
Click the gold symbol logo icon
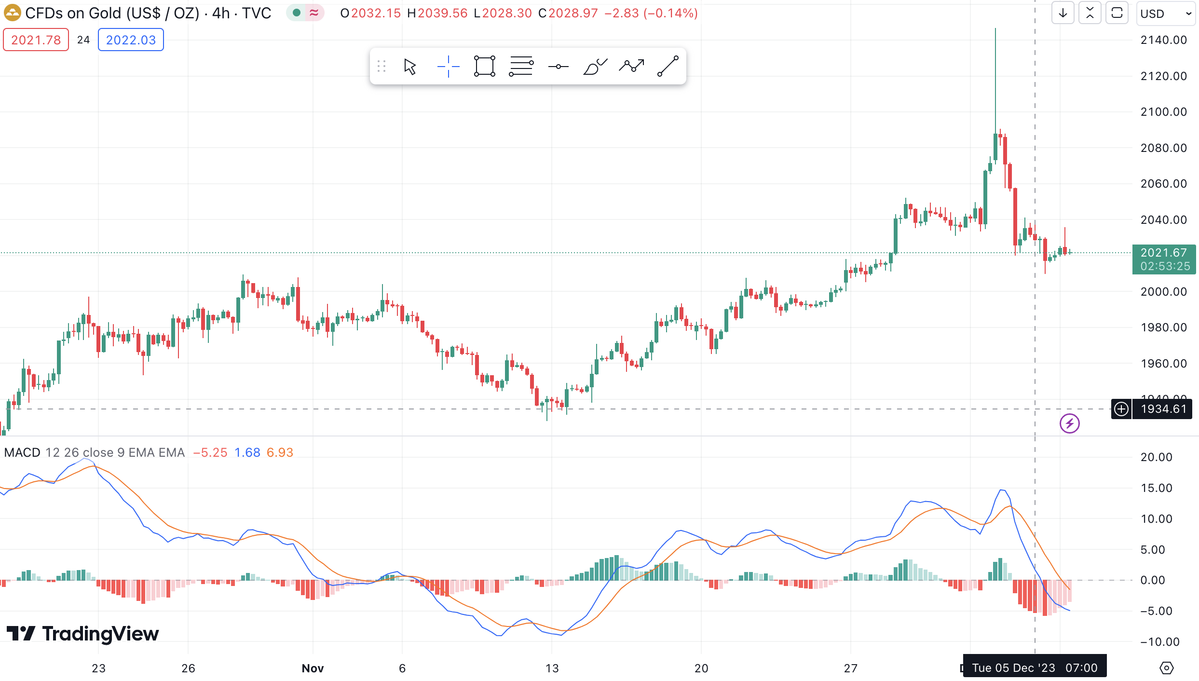[12, 13]
